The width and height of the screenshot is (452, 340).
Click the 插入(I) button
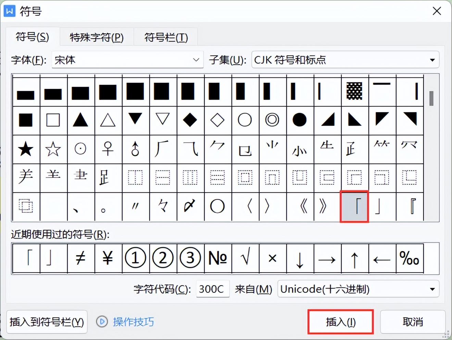tap(341, 322)
